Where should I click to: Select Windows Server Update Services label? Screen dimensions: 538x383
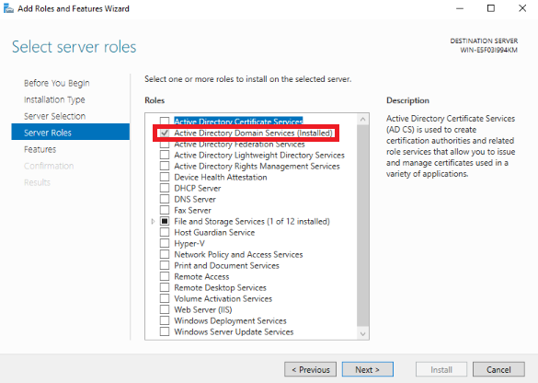[x=234, y=331]
